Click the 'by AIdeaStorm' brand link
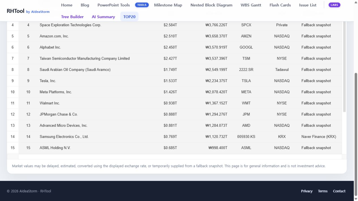 [38, 12]
